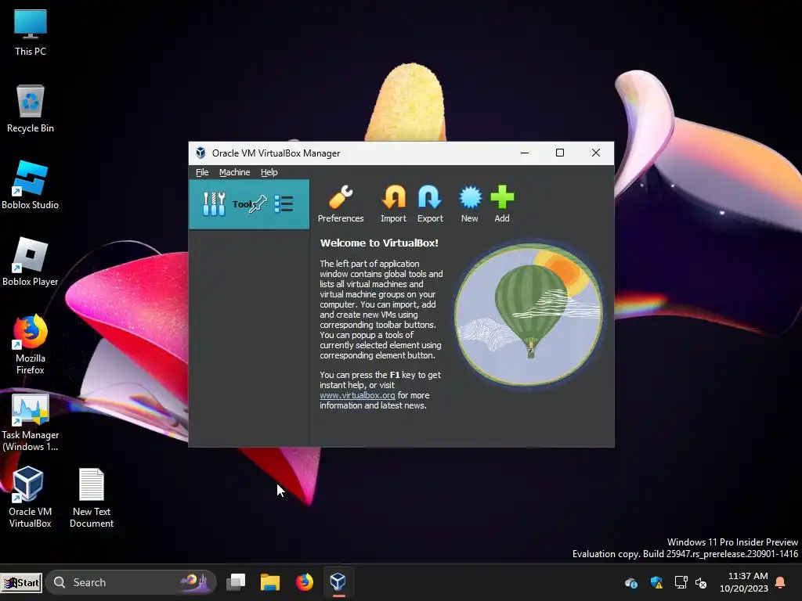Click the taskbar Search box

[x=132, y=582]
